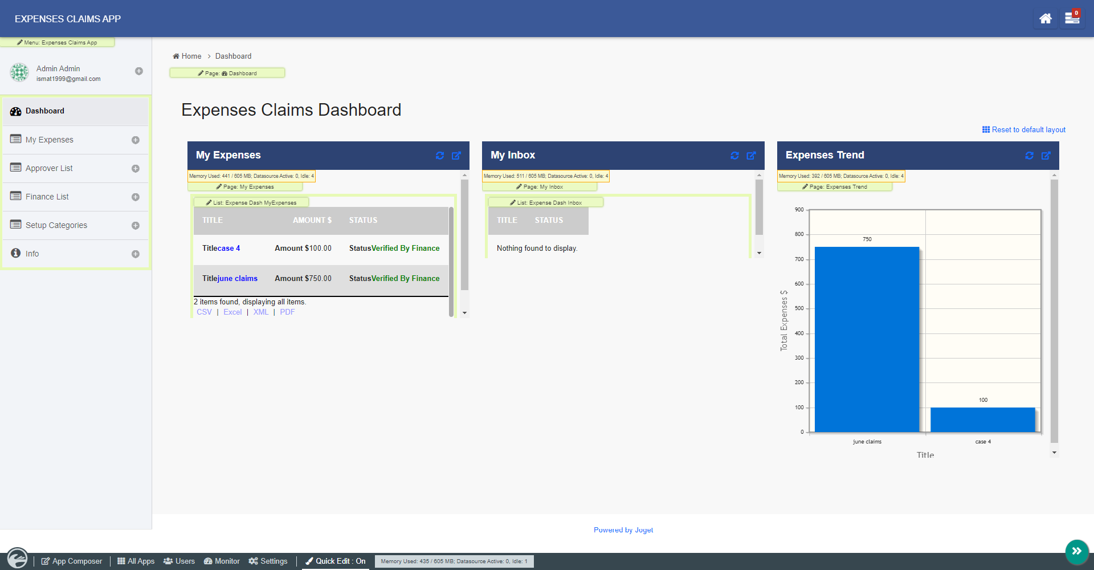Open My Expenses portlet in new window
This screenshot has width=1094, height=570.
(x=456, y=156)
